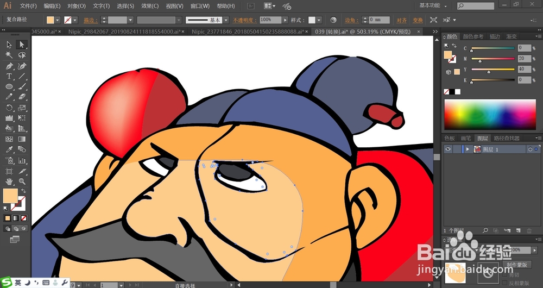This screenshot has width=543, height=288.
Task: Swap fill and stroke in toolbox
Action: (x=23, y=191)
